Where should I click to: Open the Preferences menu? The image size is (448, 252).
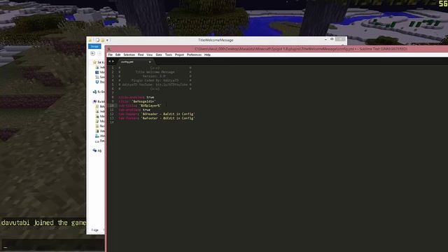point(194,55)
